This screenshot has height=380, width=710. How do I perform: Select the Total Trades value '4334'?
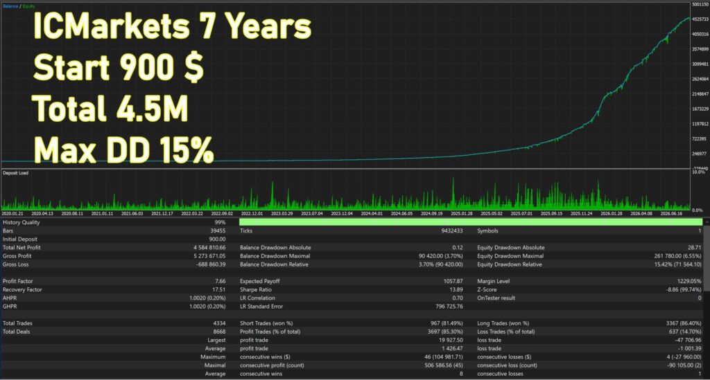(219, 323)
